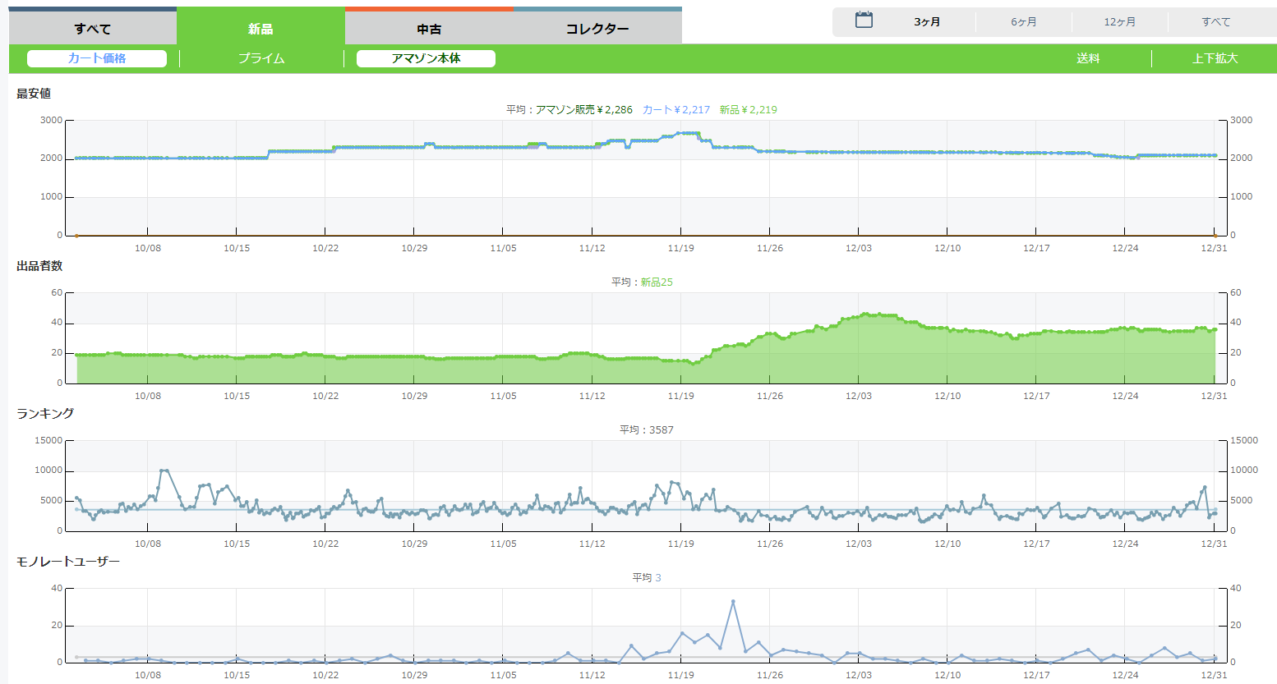Click the カート ¥2,217 average legend label
This screenshot has height=684, width=1277.
(x=675, y=109)
